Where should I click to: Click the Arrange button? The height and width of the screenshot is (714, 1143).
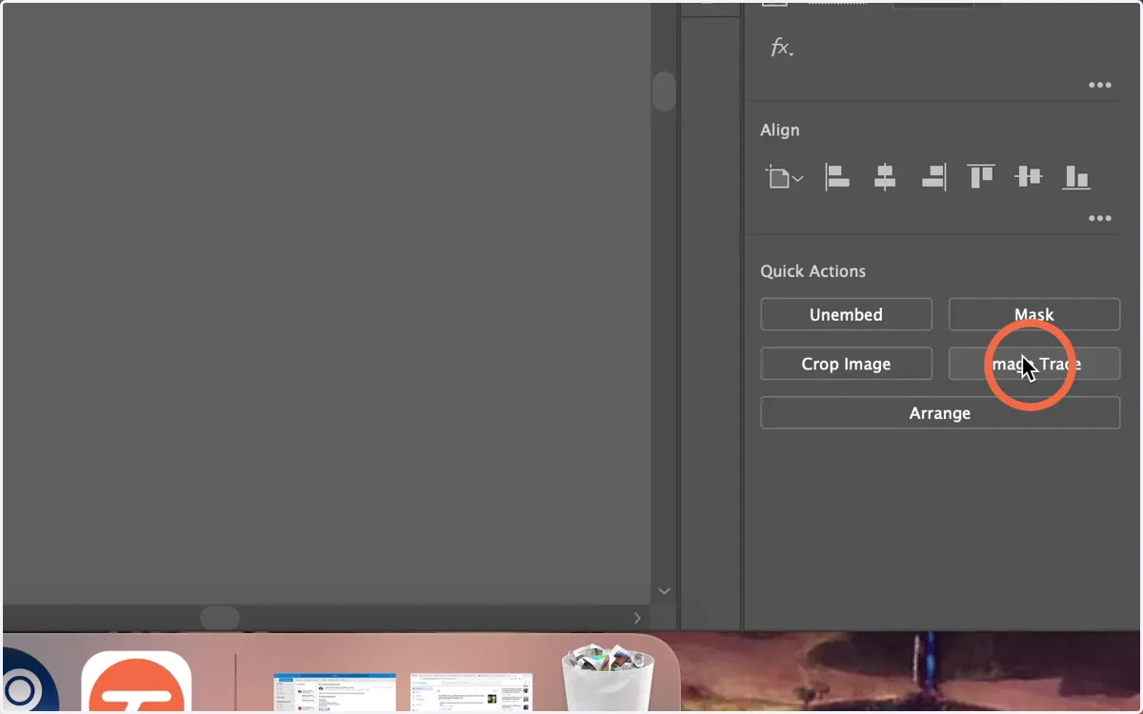[940, 413]
